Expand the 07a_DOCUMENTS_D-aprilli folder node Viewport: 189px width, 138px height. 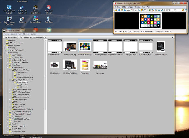[x=7, y=112]
